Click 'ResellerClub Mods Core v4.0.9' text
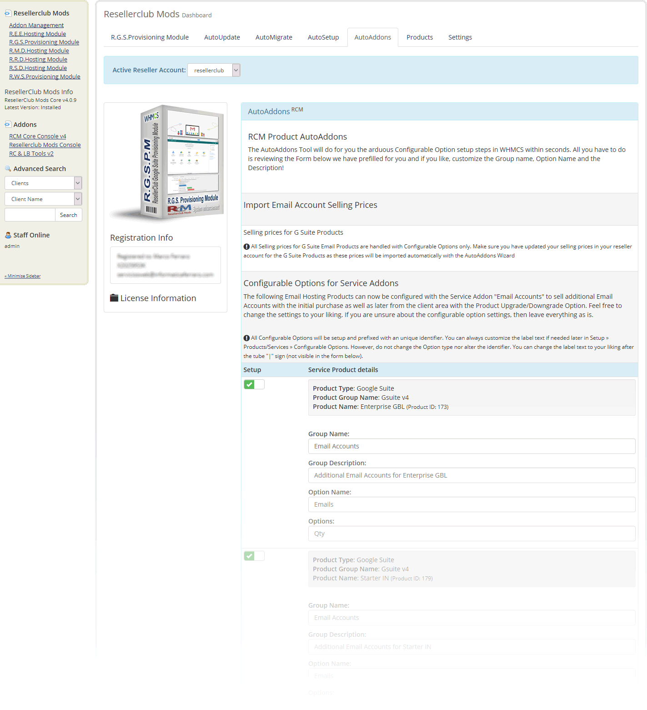 click(x=40, y=100)
